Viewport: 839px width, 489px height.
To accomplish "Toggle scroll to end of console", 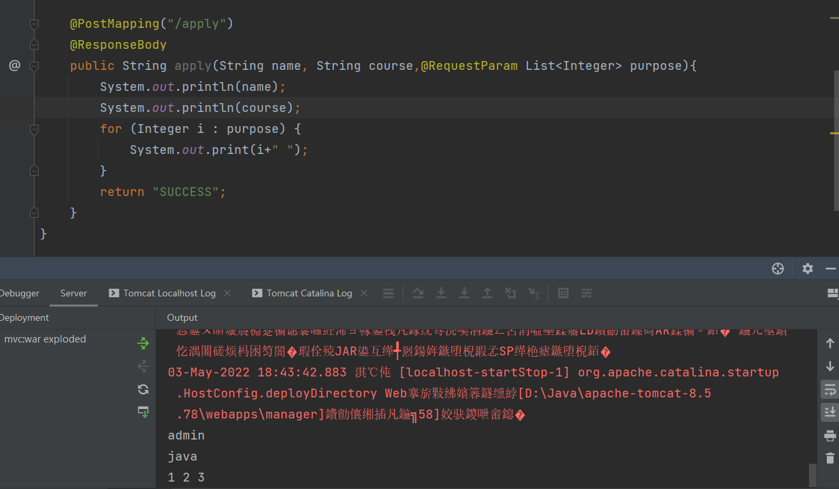I will pos(829,412).
